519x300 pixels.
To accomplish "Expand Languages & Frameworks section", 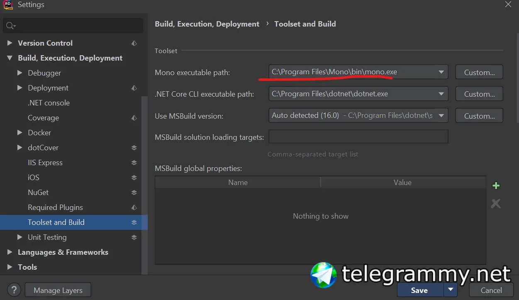I will (x=10, y=252).
